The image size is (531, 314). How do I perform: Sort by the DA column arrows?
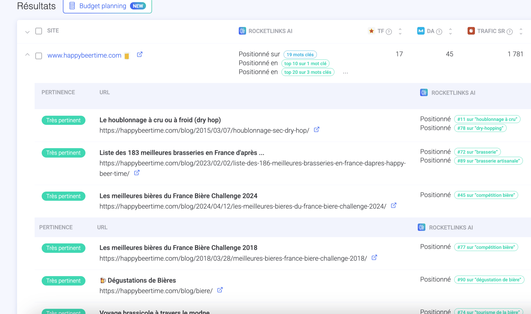pyautogui.click(x=450, y=31)
